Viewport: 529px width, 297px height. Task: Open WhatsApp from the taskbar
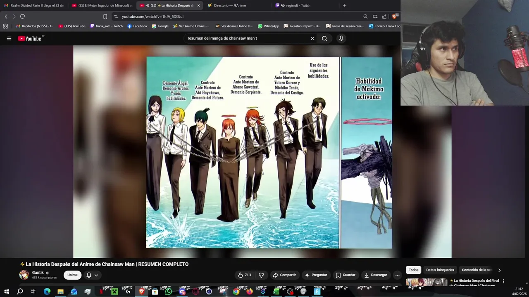(168, 292)
